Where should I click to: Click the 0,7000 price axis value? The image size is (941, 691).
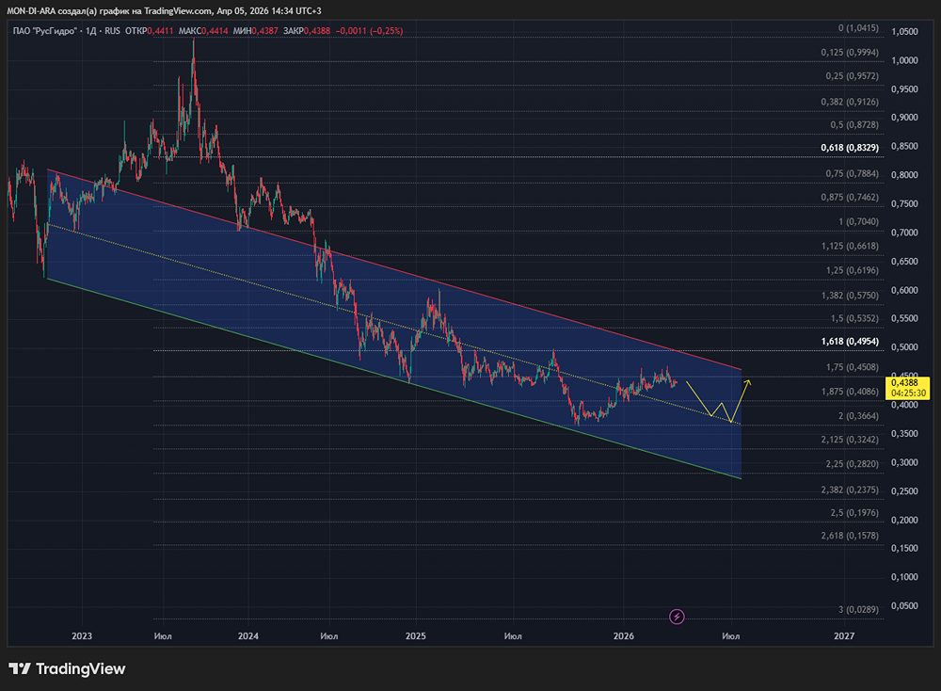point(904,233)
